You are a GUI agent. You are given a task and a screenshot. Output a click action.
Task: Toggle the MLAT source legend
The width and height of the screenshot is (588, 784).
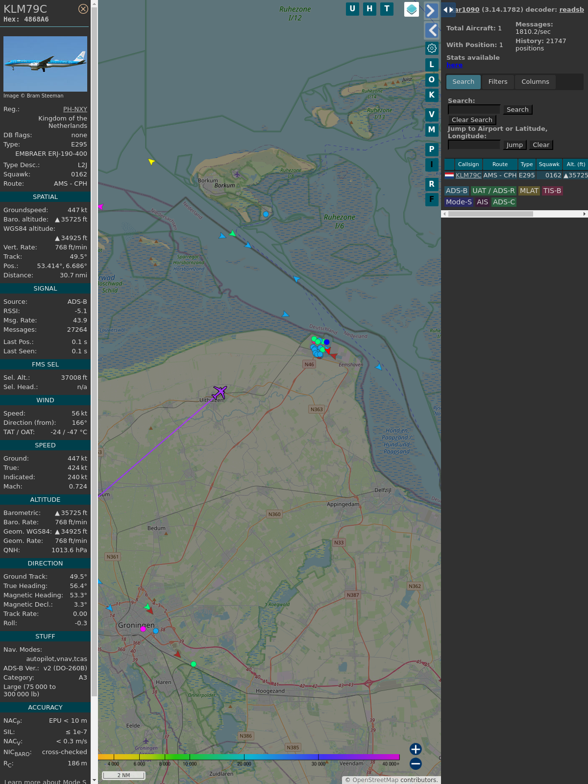[x=529, y=191]
